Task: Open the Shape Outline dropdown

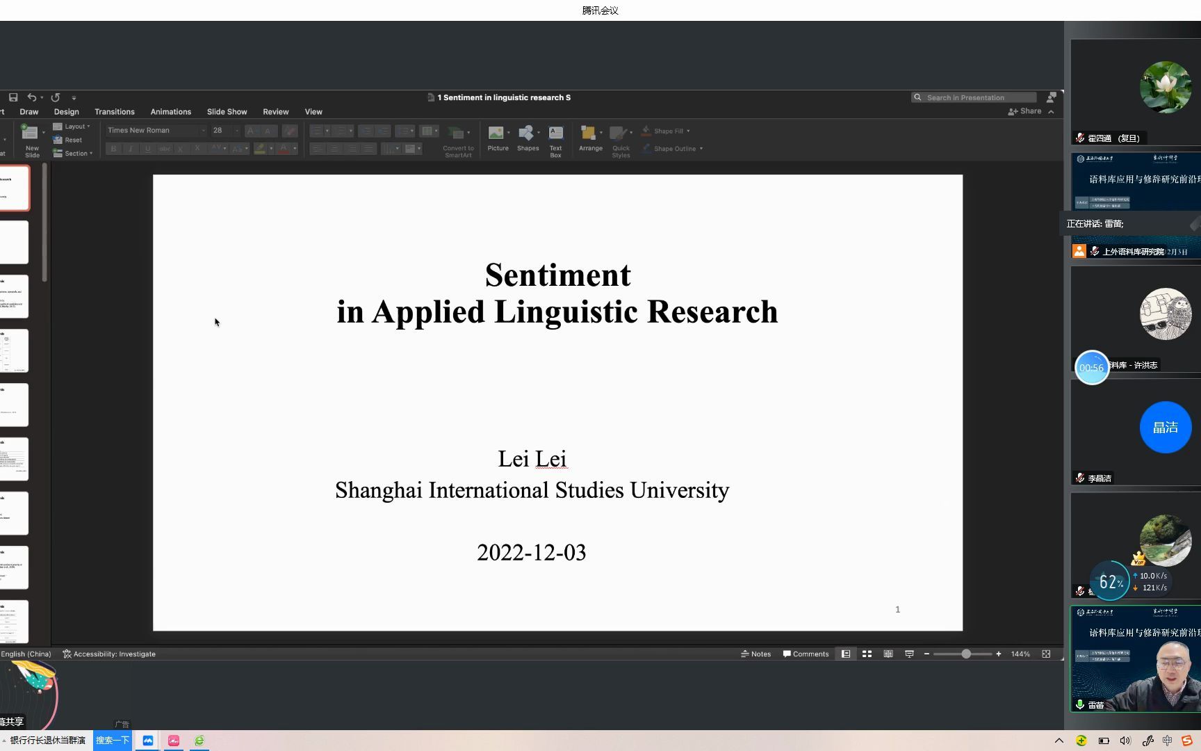Action: pos(672,149)
